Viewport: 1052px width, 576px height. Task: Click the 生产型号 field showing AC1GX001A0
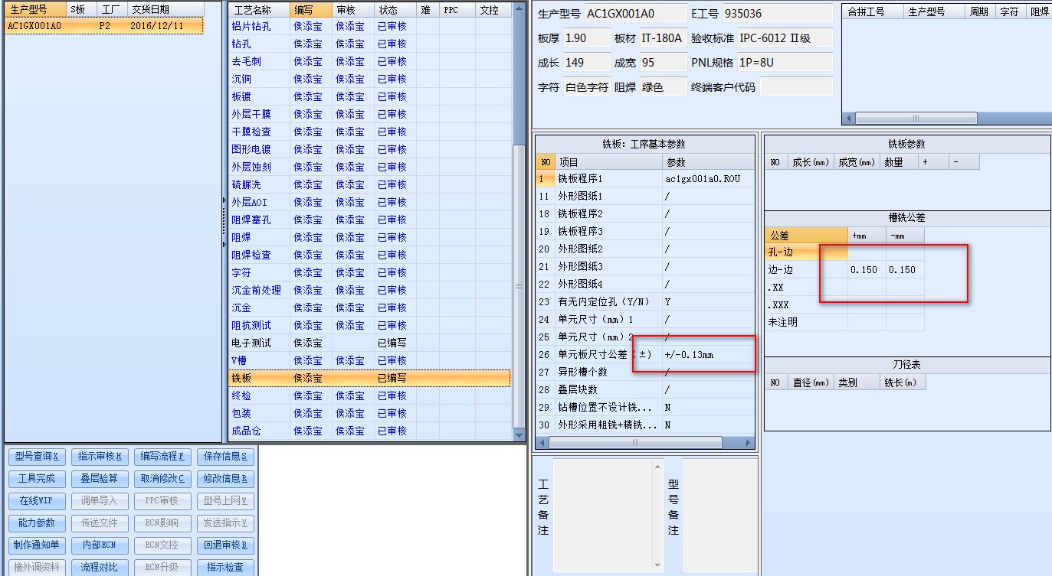click(x=635, y=13)
